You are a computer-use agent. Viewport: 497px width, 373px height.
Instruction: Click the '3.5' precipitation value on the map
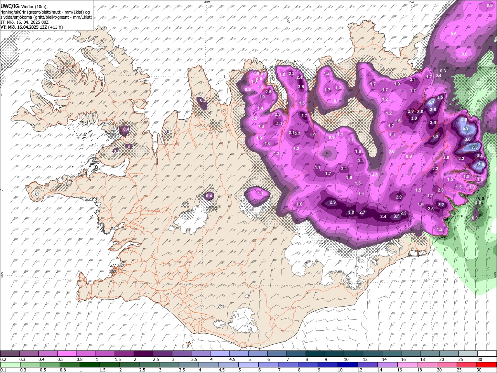440,97
